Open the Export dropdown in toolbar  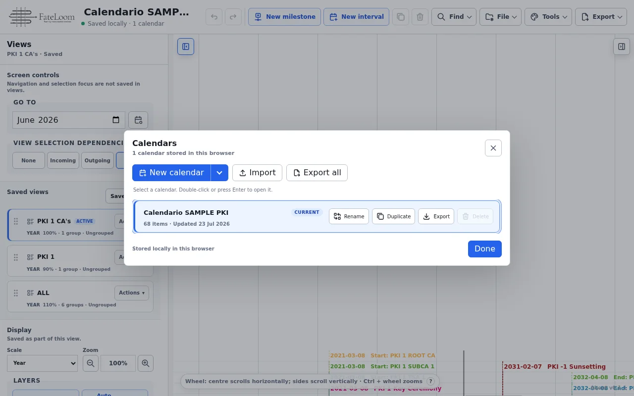[601, 17]
